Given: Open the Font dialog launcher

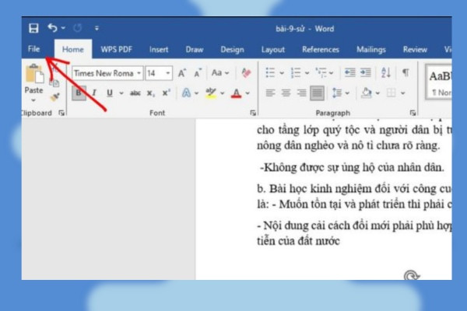Looking at the screenshot, I should click(253, 113).
